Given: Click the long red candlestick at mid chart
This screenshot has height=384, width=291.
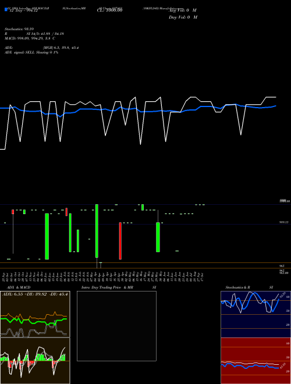Looking at the screenshot, I should click(x=120, y=241).
